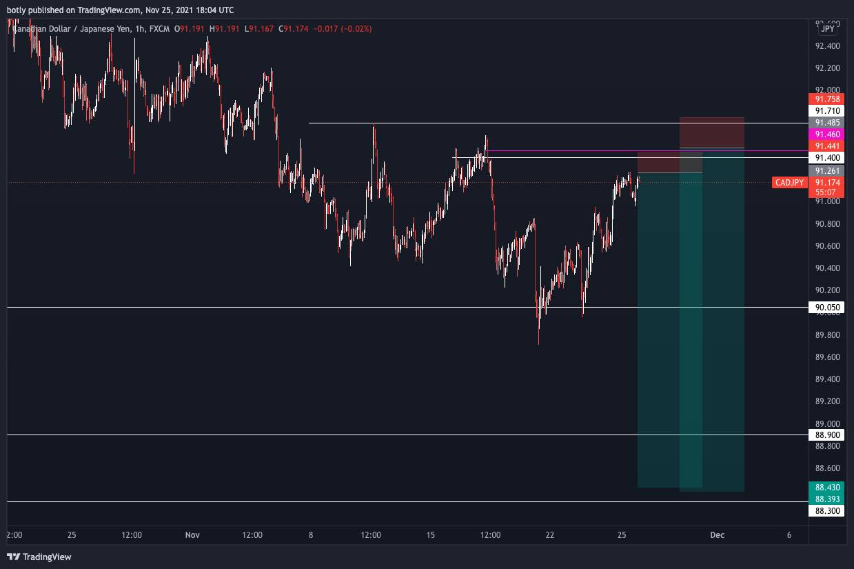Image resolution: width=854 pixels, height=569 pixels.
Task: Click the change value −0.017 (−0.02%)
Action: point(343,29)
